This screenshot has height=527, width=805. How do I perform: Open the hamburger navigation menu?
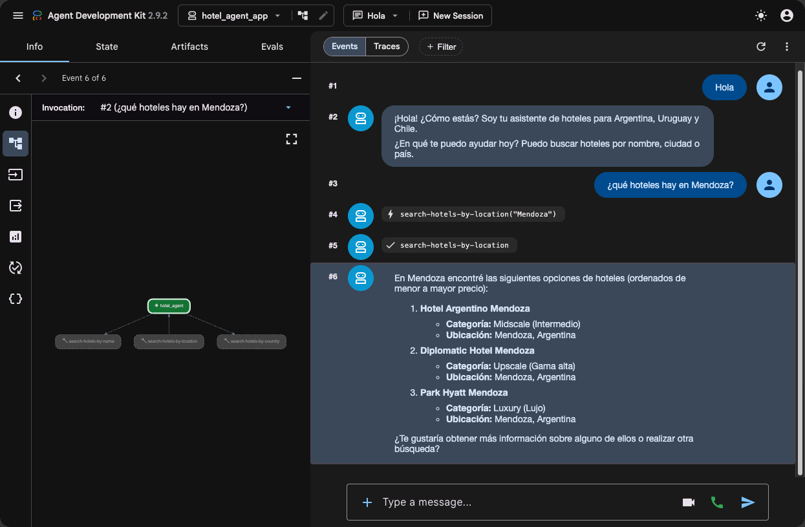[18, 16]
